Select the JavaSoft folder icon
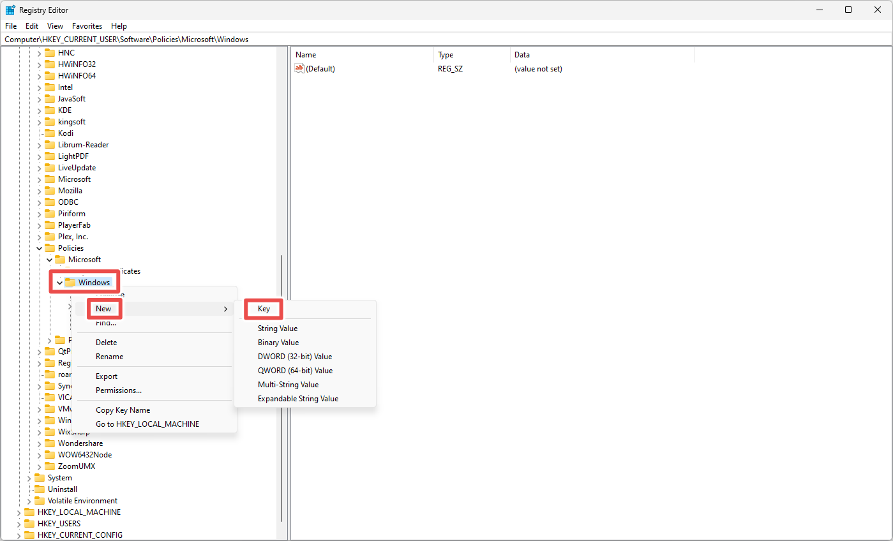The width and height of the screenshot is (893, 541). click(x=50, y=99)
